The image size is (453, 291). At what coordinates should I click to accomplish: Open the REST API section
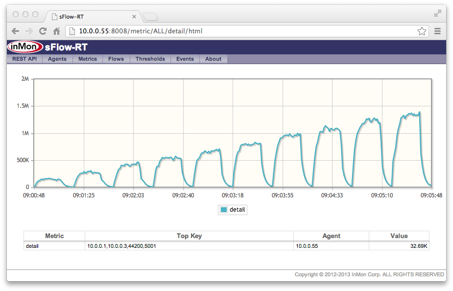click(x=24, y=59)
